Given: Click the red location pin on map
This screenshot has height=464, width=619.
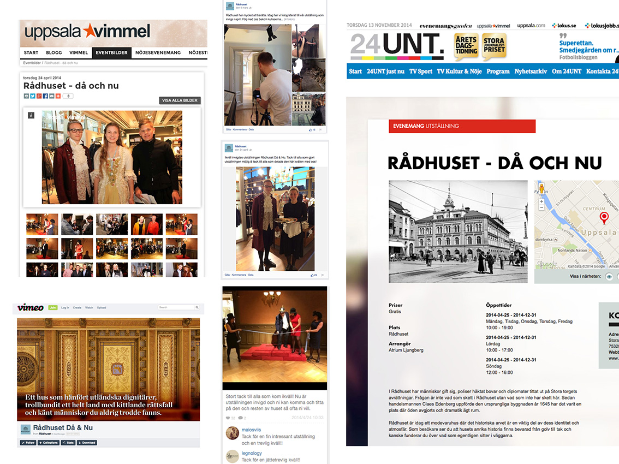Looking at the screenshot, I should point(604,218).
